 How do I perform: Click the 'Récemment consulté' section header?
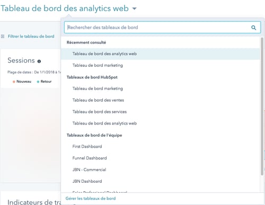click(86, 42)
